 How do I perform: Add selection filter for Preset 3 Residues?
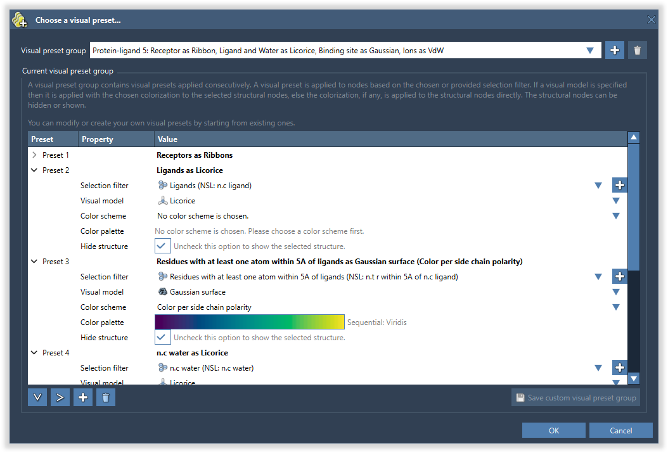click(619, 277)
